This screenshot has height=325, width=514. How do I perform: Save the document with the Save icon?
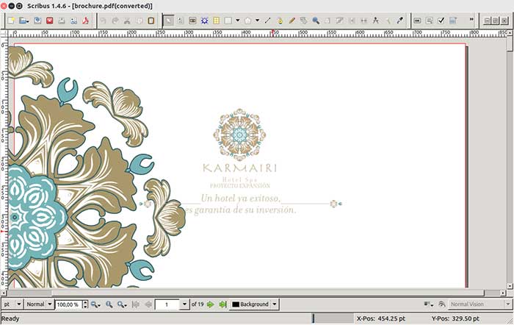(x=37, y=21)
